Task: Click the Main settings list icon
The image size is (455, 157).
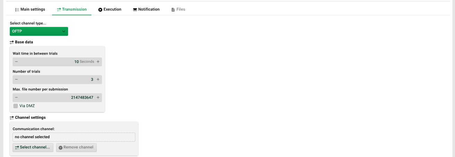Action: click(17, 10)
